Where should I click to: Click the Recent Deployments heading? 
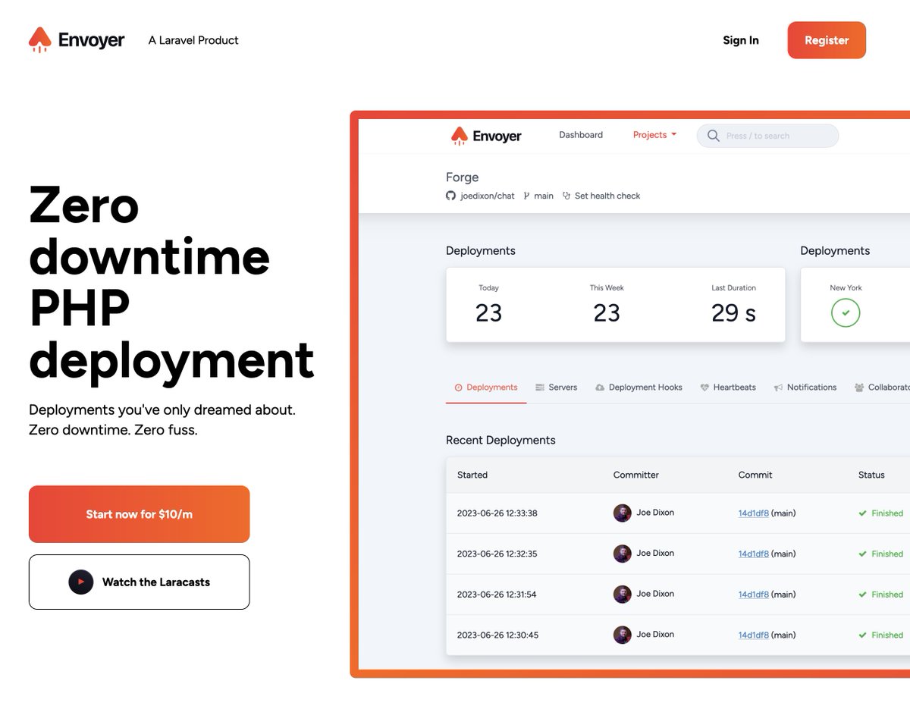[x=500, y=440]
